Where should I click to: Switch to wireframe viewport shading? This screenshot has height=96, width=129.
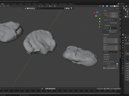(113, 6)
